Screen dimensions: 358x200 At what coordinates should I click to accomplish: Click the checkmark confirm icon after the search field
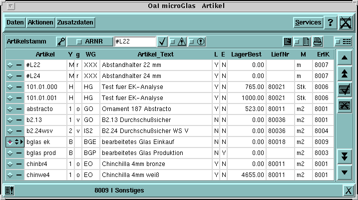(x=162, y=41)
